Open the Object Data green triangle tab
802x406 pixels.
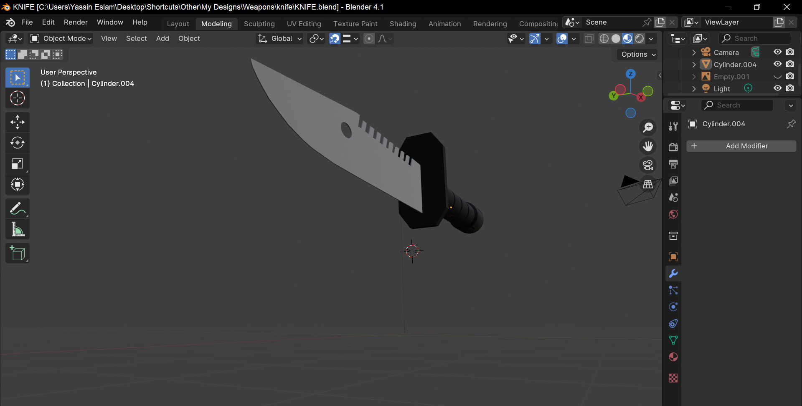673,340
